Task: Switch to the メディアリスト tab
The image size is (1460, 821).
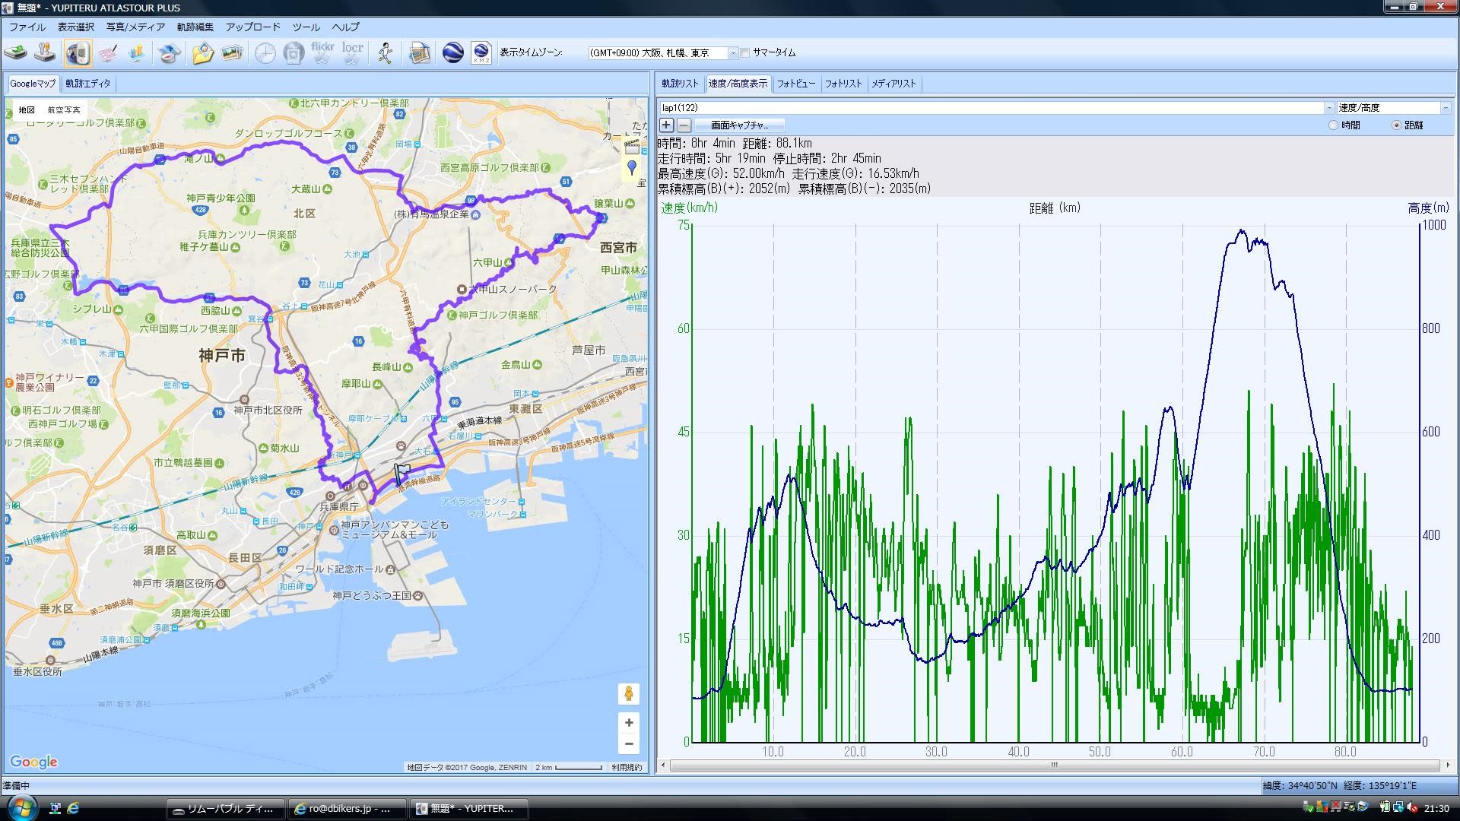Action: click(893, 84)
